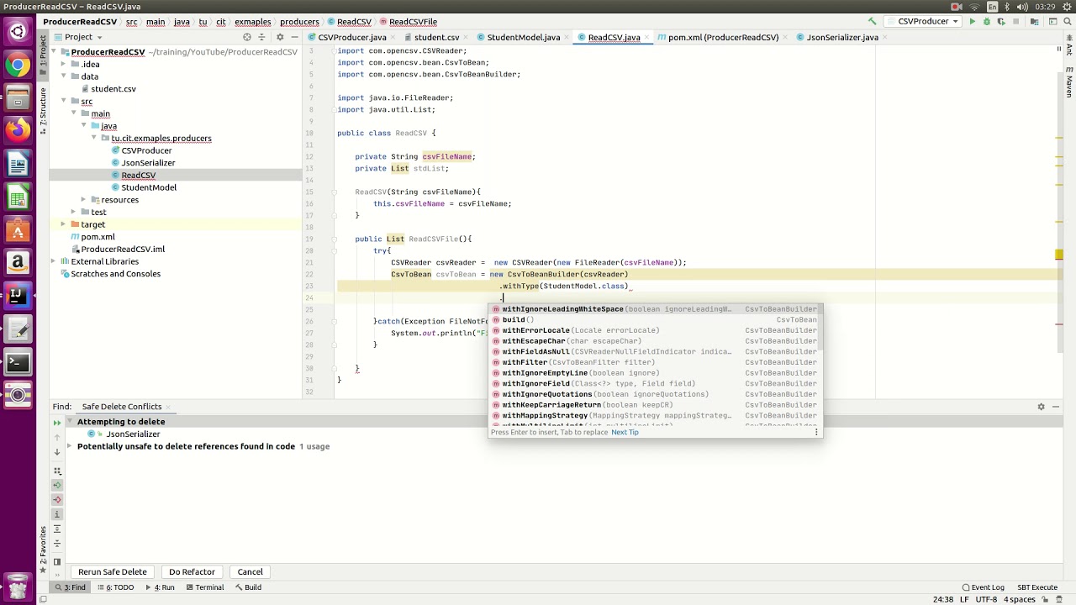This screenshot has width=1076, height=605.
Task: Run the CSVProducer configuration
Action: 972,22
